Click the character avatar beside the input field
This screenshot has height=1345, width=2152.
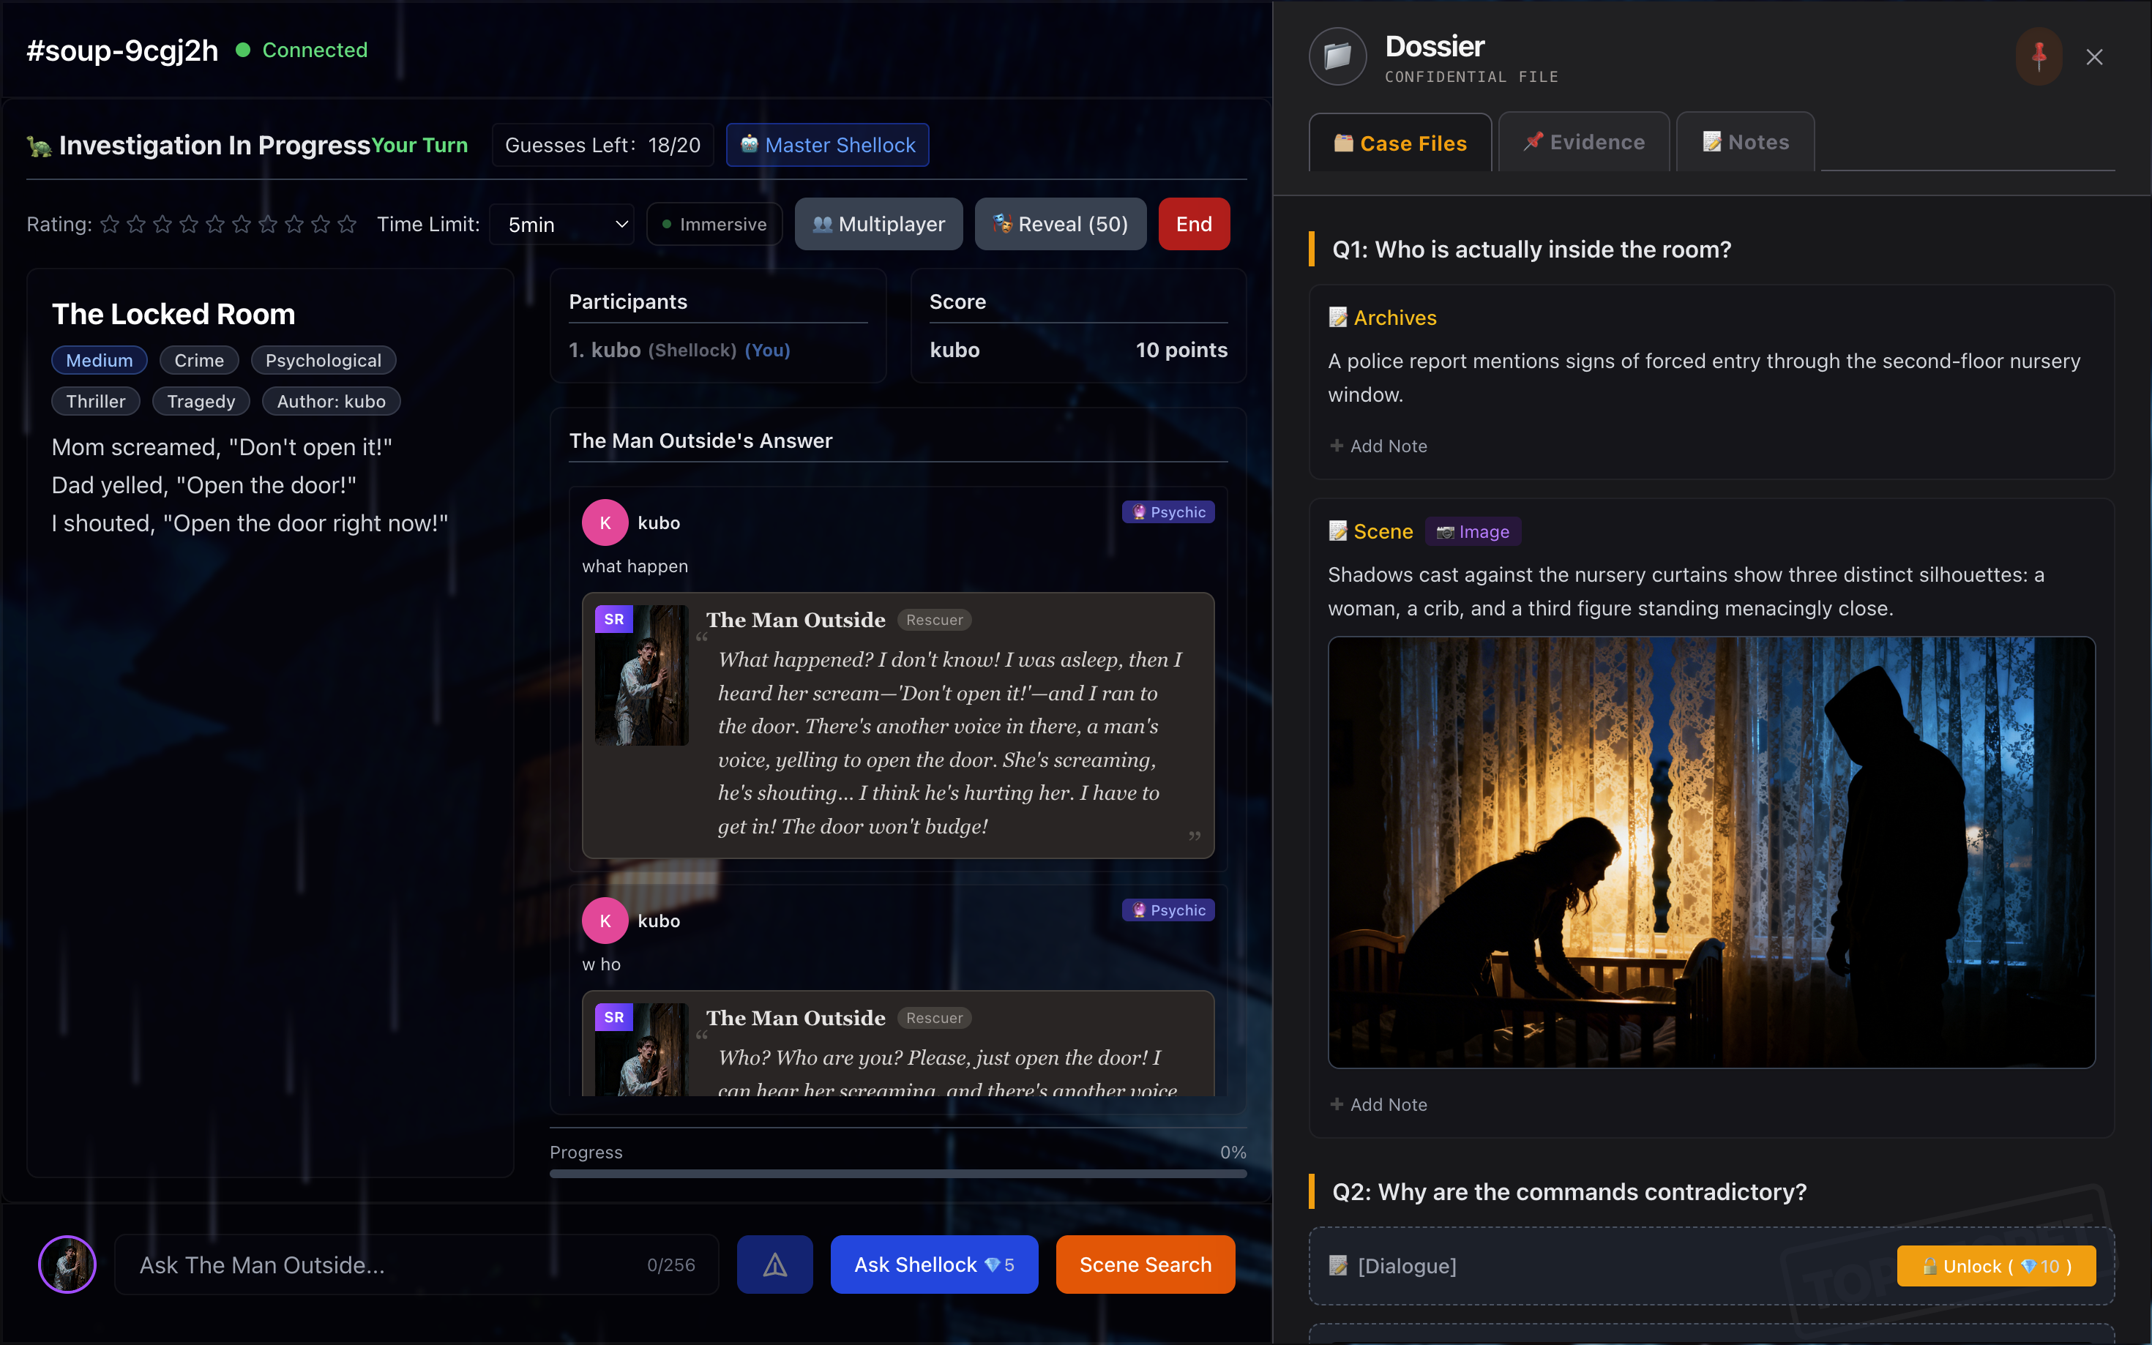pyautogui.click(x=67, y=1264)
